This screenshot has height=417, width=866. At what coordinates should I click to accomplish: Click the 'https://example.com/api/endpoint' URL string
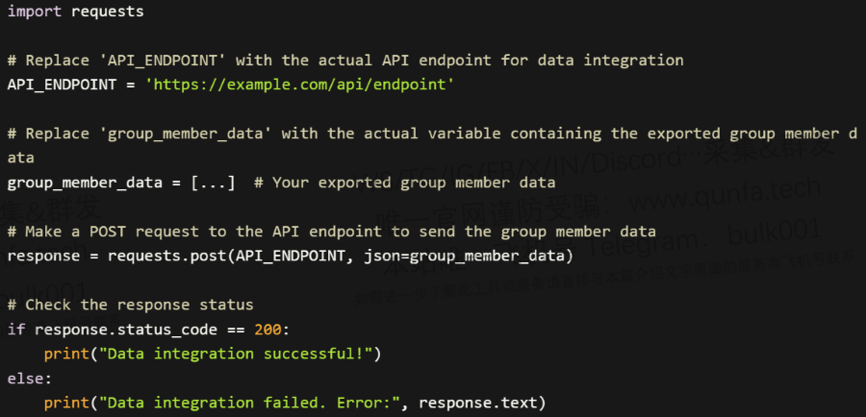(299, 85)
